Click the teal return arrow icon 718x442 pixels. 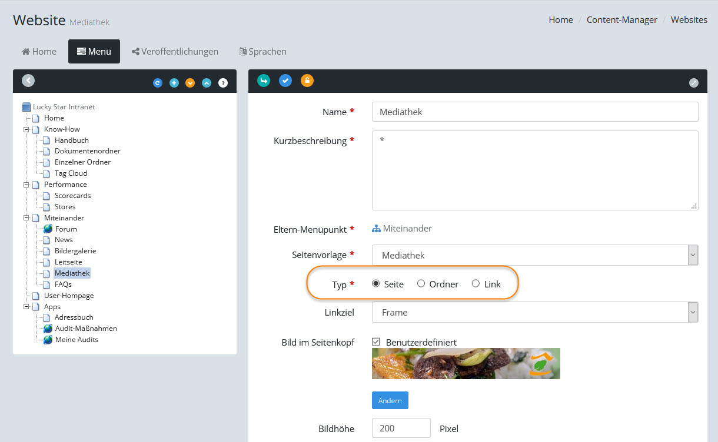(264, 81)
